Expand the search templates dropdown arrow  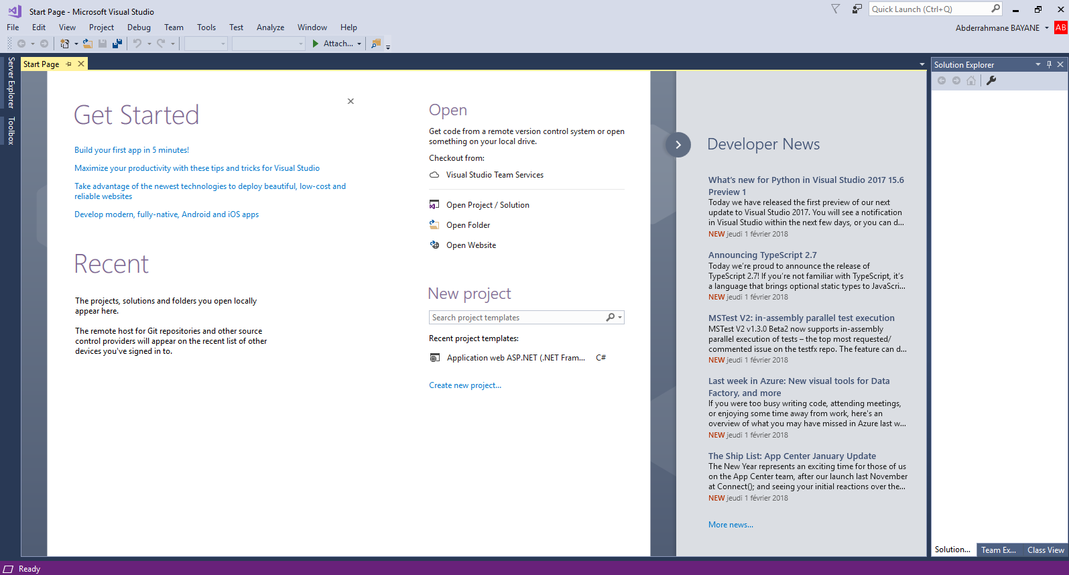(x=620, y=318)
